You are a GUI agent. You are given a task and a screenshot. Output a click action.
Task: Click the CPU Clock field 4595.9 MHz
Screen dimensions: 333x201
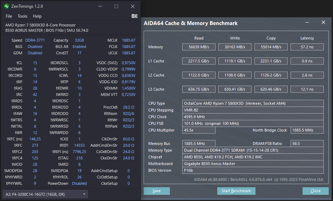tap(253, 117)
